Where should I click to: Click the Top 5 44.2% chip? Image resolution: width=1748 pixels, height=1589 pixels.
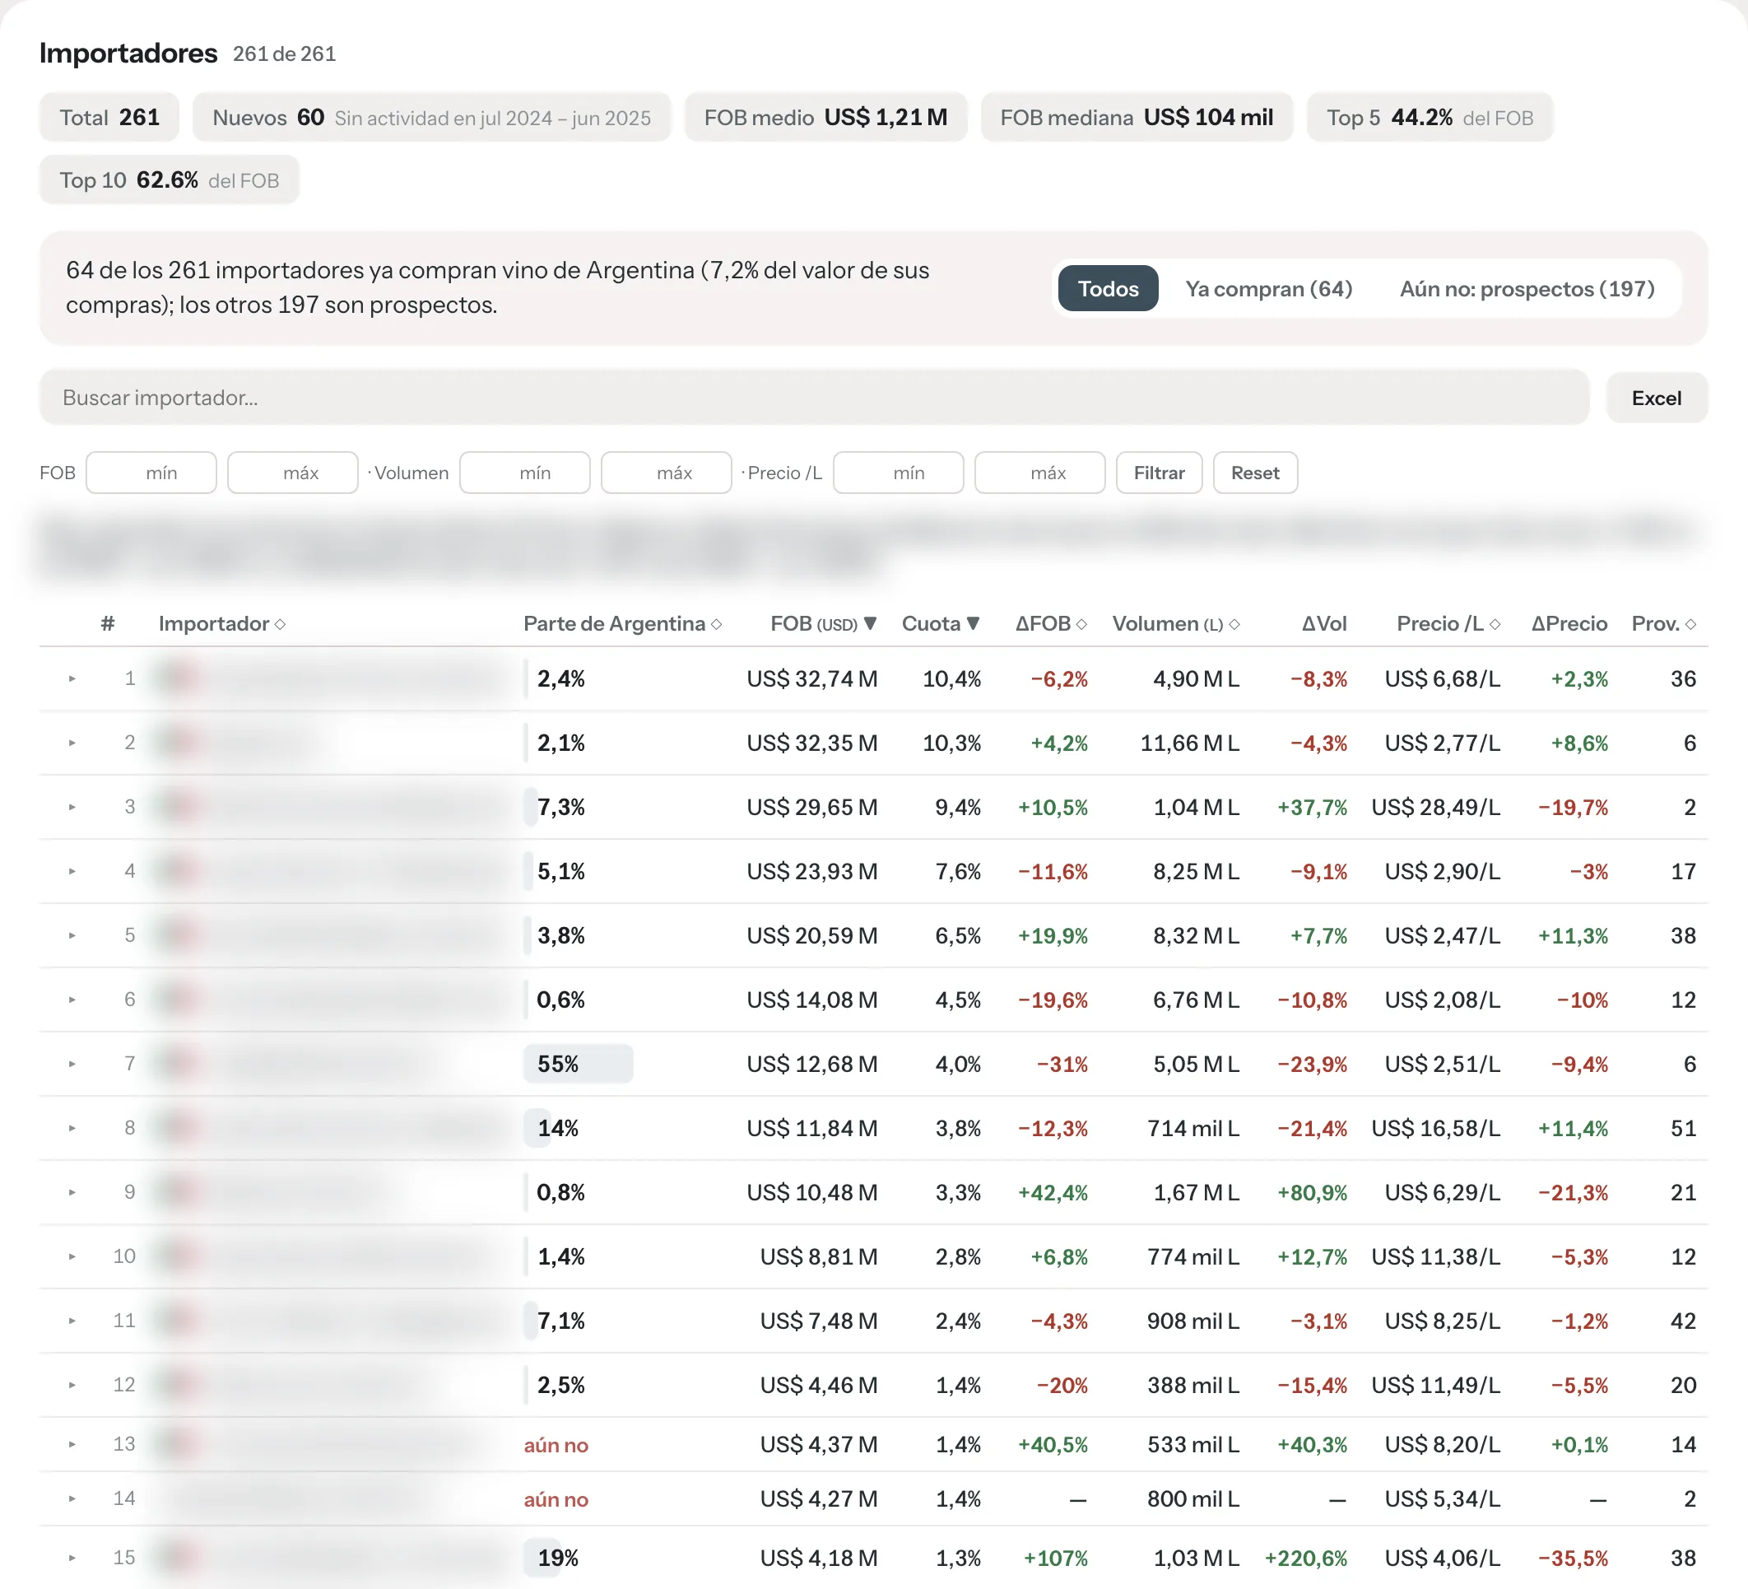click(x=1430, y=117)
